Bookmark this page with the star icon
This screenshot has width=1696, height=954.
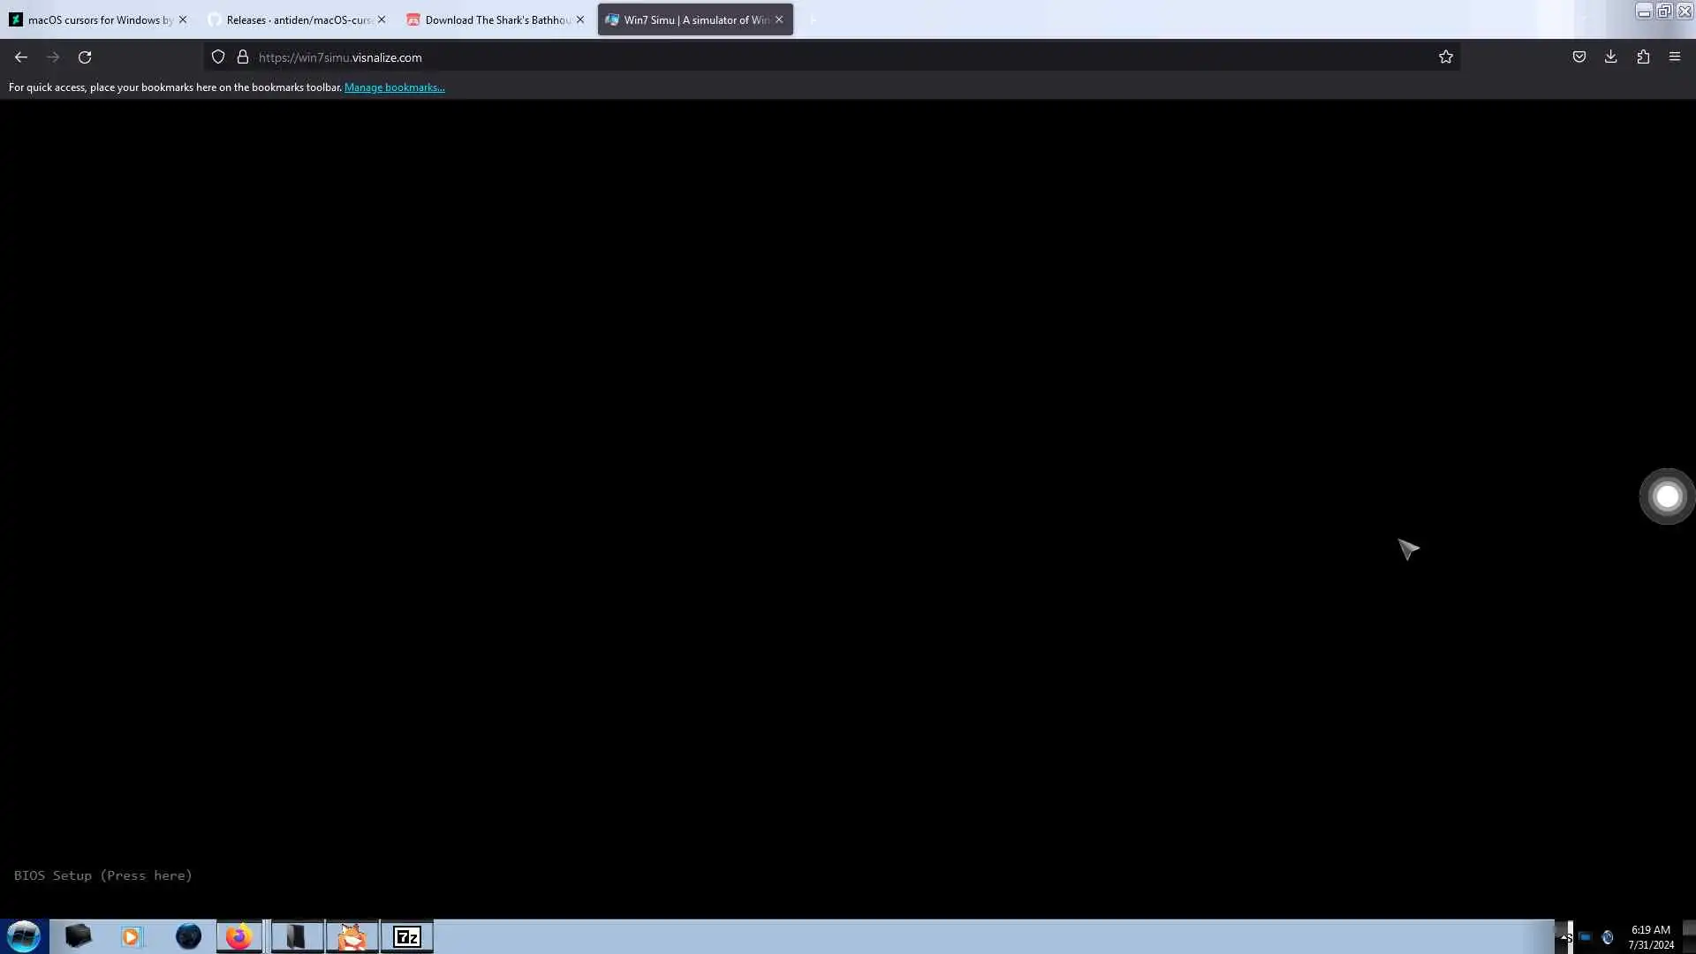coord(1445,57)
